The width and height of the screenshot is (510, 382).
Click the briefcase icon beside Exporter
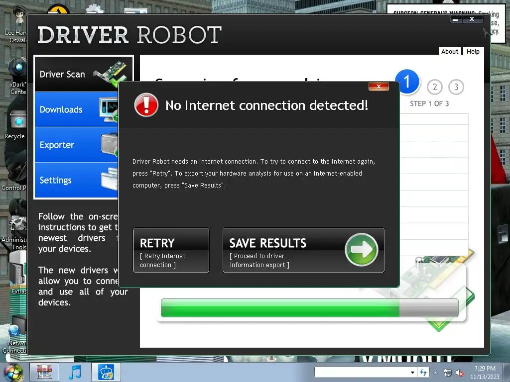pyautogui.click(x=109, y=144)
